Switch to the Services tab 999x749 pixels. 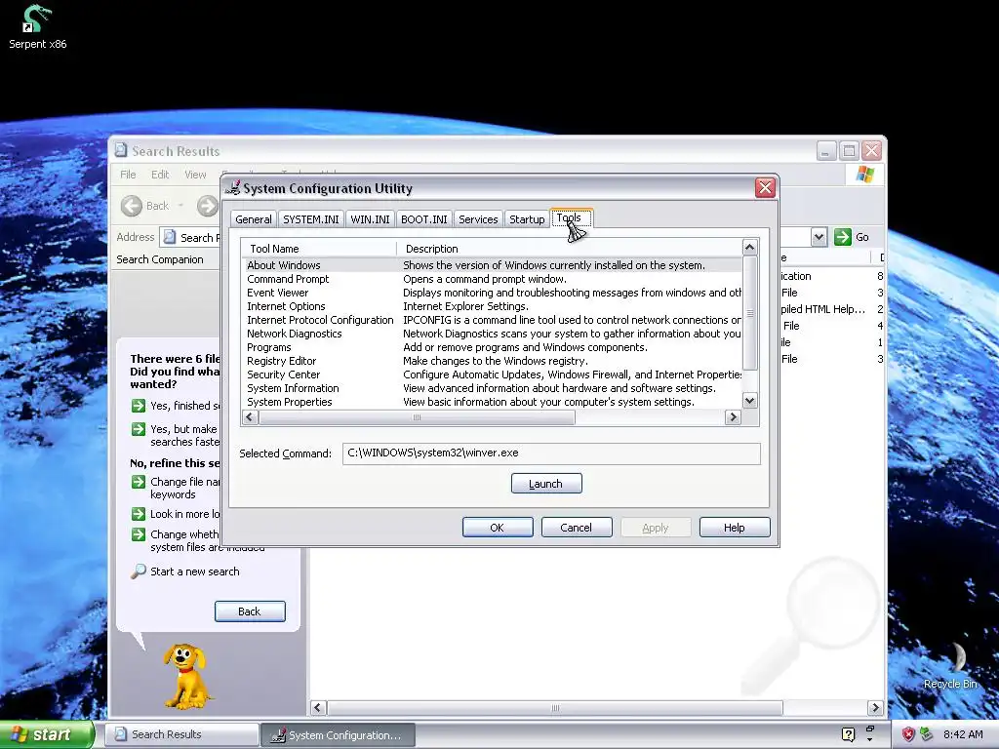click(478, 219)
